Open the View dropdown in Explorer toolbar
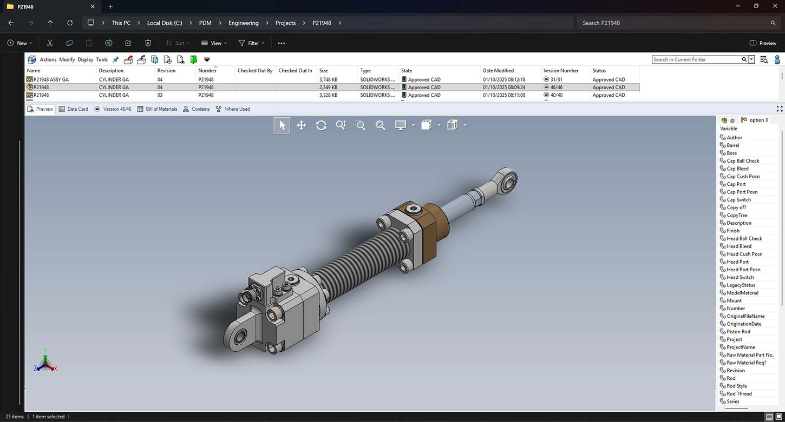785x422 pixels. click(214, 43)
